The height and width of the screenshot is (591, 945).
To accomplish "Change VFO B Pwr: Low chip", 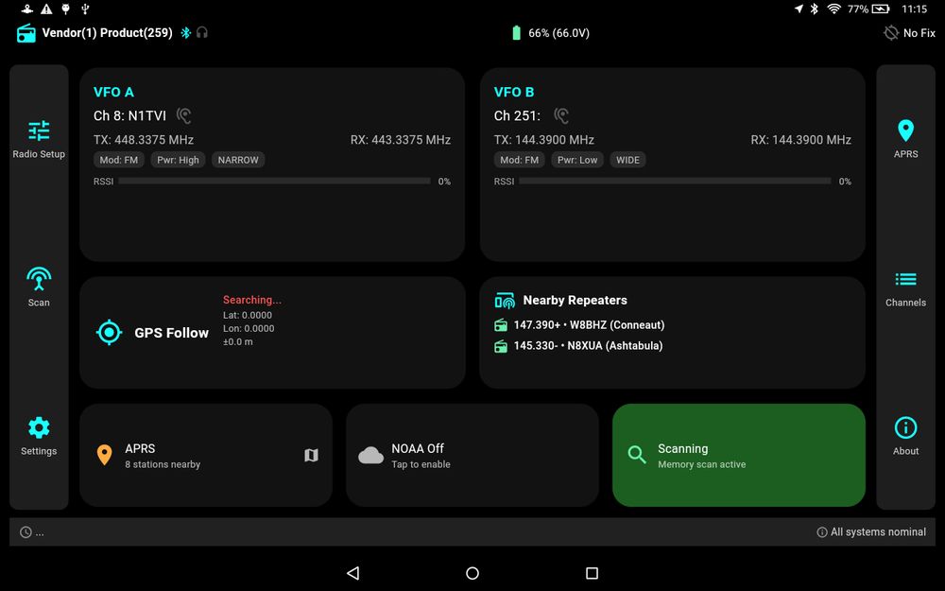I will point(577,160).
